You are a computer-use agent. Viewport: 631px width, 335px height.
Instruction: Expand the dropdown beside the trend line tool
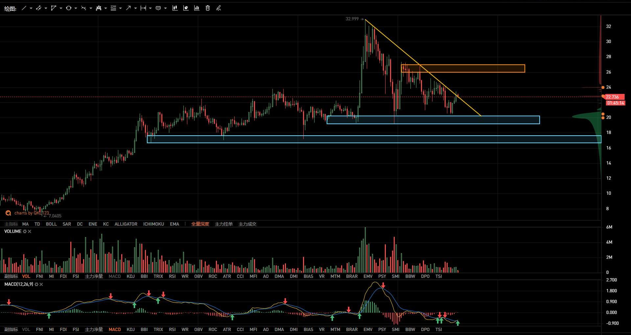(31, 8)
